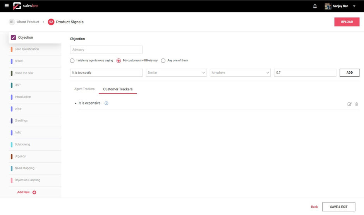This screenshot has width=364, height=215.
Task: Click the pink Objection Handling color marker
Action: [x=12, y=180]
